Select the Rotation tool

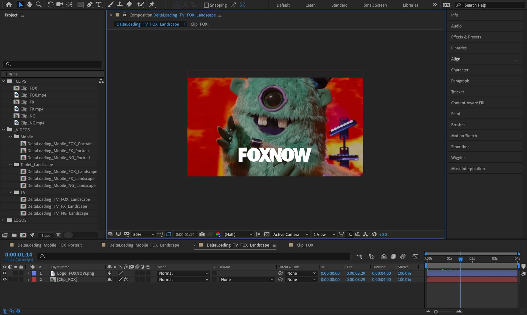pyautogui.click(x=50, y=5)
